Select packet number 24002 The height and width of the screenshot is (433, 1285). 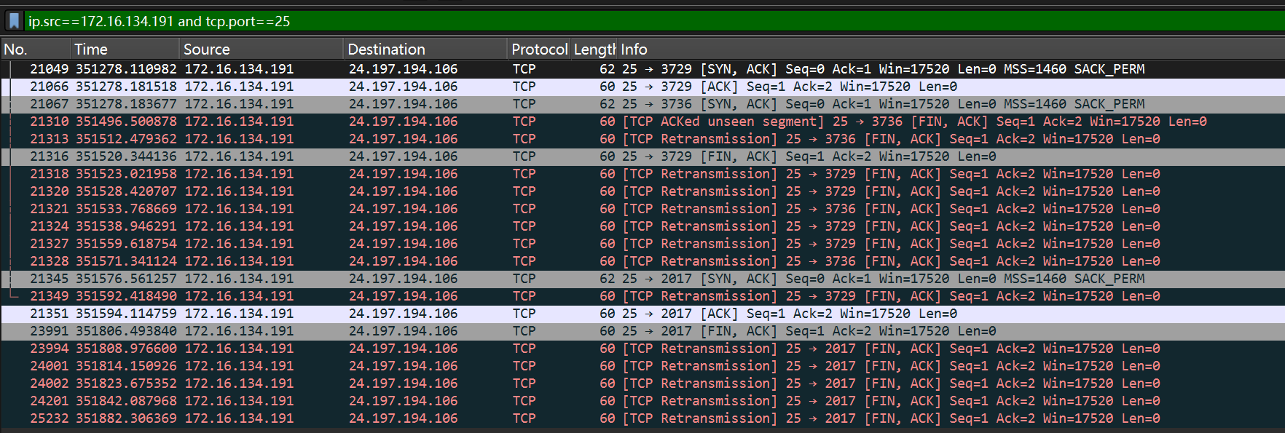[x=642, y=384]
